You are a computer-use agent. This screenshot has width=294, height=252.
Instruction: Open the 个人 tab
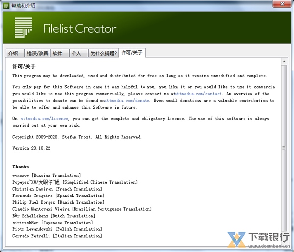(78, 53)
